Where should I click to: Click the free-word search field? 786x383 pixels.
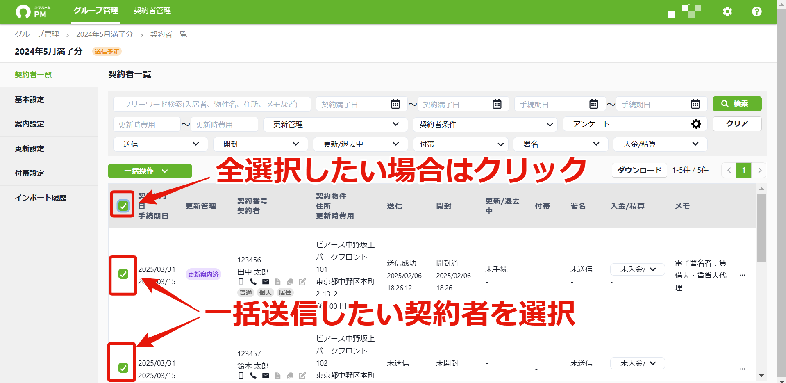coord(212,104)
